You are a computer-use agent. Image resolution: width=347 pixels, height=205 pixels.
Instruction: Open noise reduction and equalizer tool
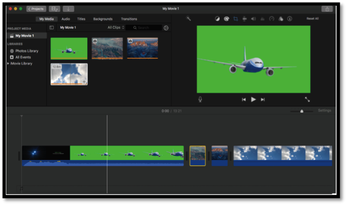pos(262,19)
